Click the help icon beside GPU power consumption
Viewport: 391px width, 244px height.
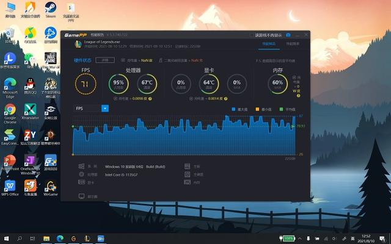pos(225,99)
